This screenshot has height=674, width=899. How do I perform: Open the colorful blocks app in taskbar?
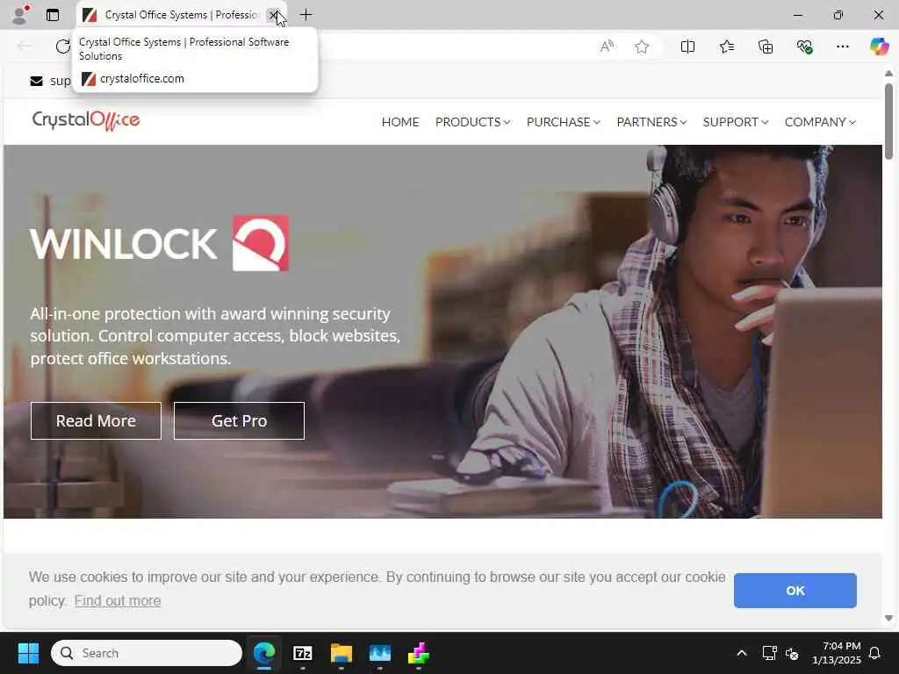[419, 653]
